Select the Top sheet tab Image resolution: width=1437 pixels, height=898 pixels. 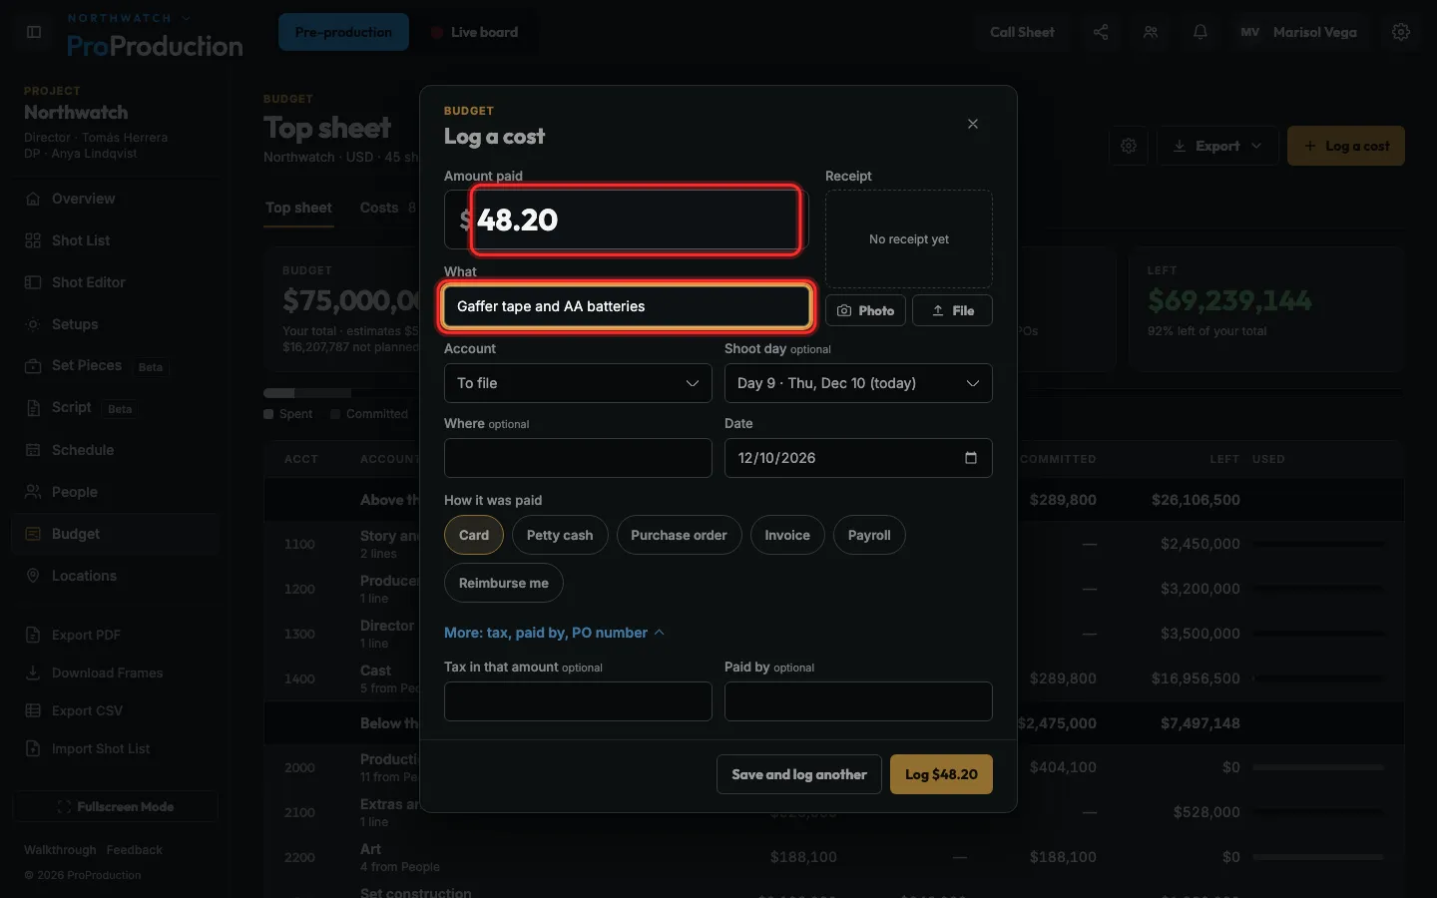pos(298,208)
